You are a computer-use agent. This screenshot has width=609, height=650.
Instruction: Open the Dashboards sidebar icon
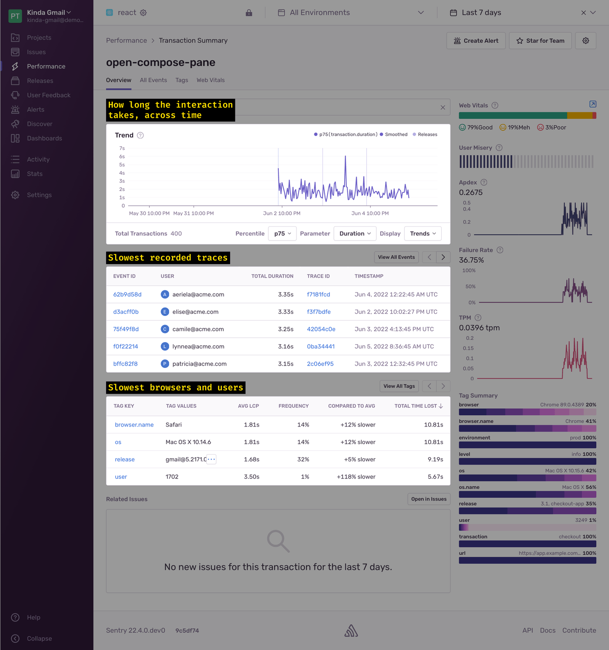pos(15,138)
